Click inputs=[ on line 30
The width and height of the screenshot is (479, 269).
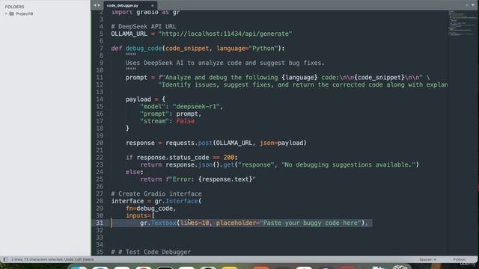tap(140, 216)
